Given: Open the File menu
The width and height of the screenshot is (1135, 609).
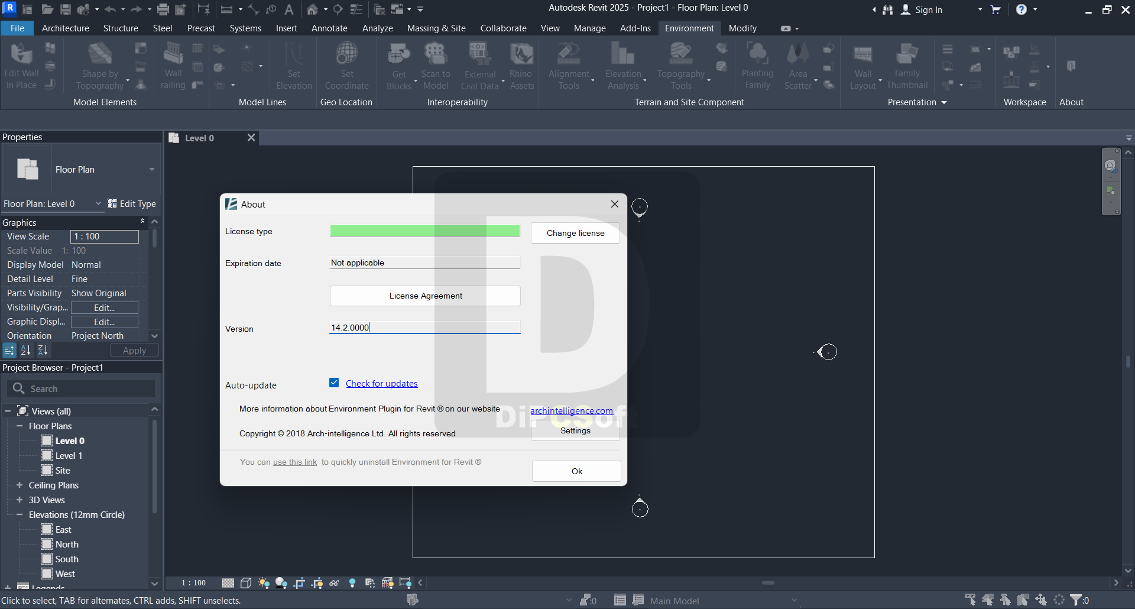Looking at the screenshot, I should tap(17, 28).
